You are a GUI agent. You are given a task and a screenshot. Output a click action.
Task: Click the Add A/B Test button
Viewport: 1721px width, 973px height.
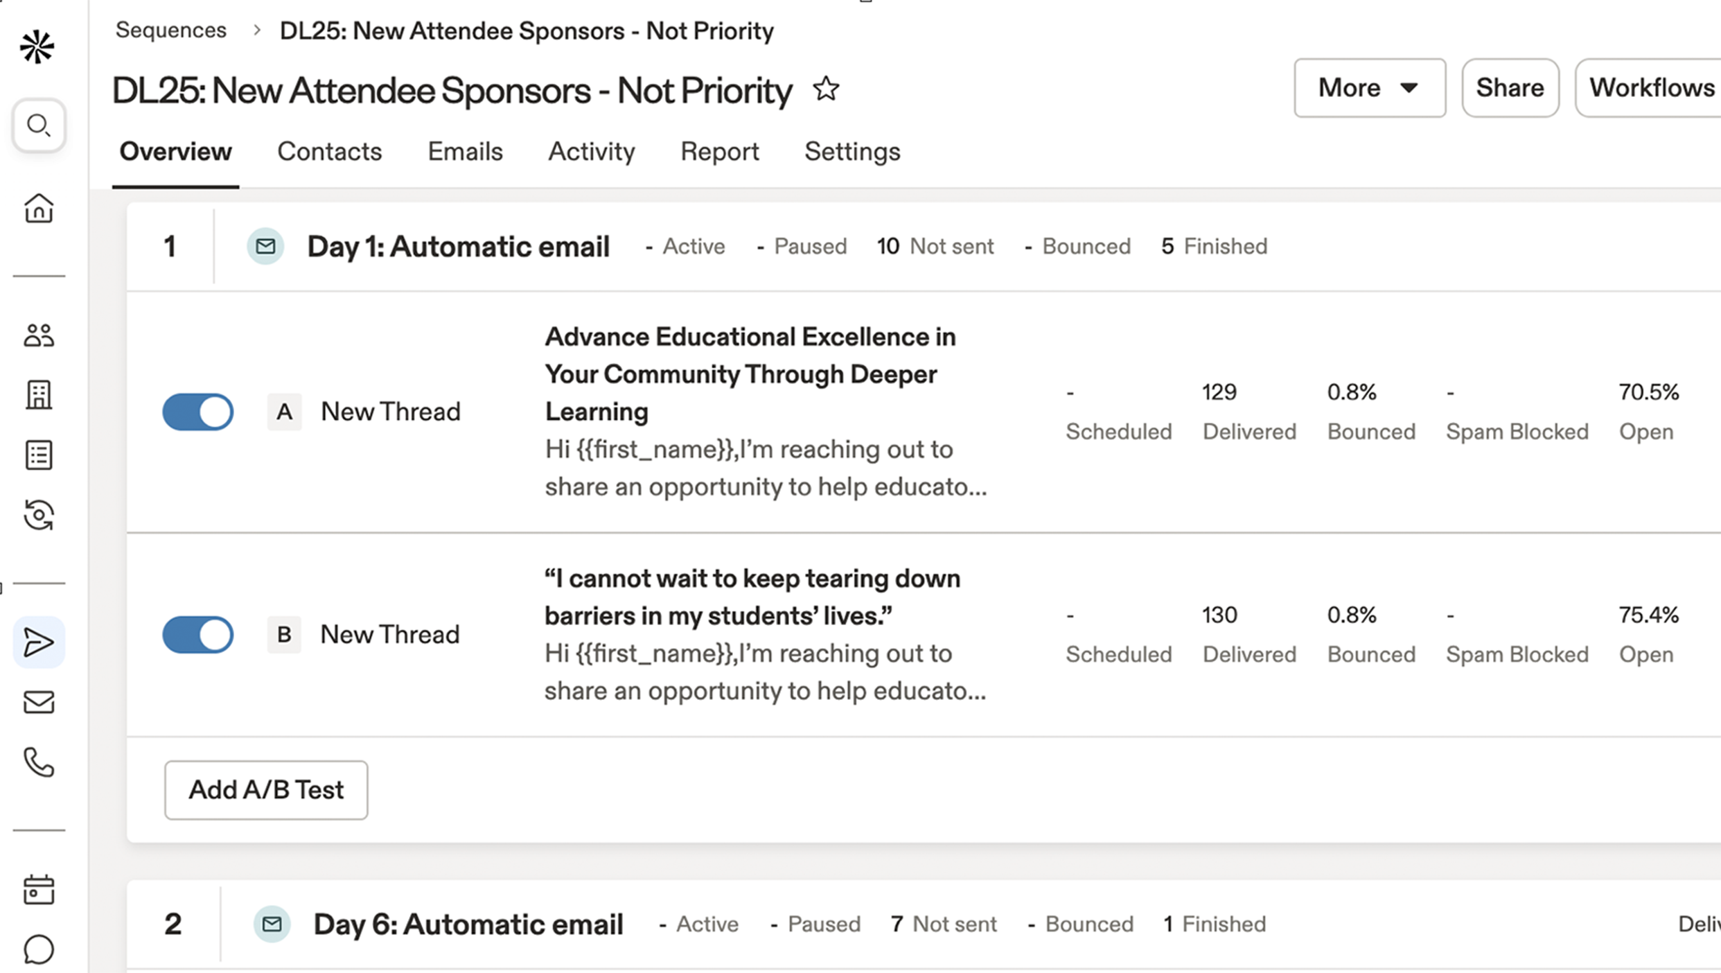pos(266,789)
